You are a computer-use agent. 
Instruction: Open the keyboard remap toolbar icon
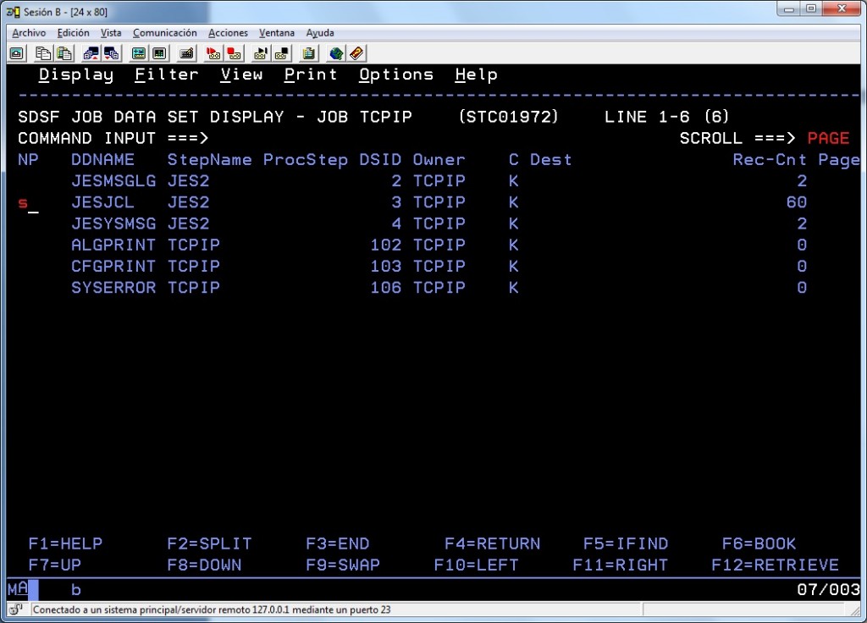click(186, 53)
